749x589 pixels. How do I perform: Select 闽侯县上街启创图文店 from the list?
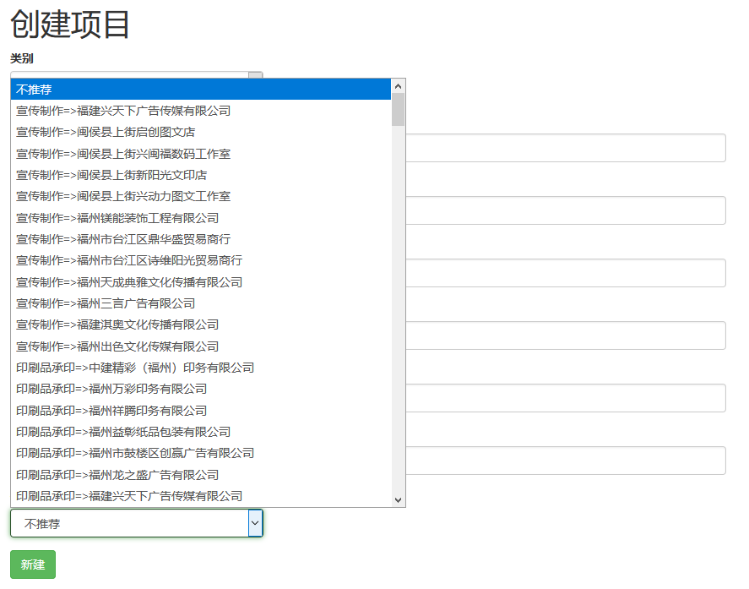(106, 132)
